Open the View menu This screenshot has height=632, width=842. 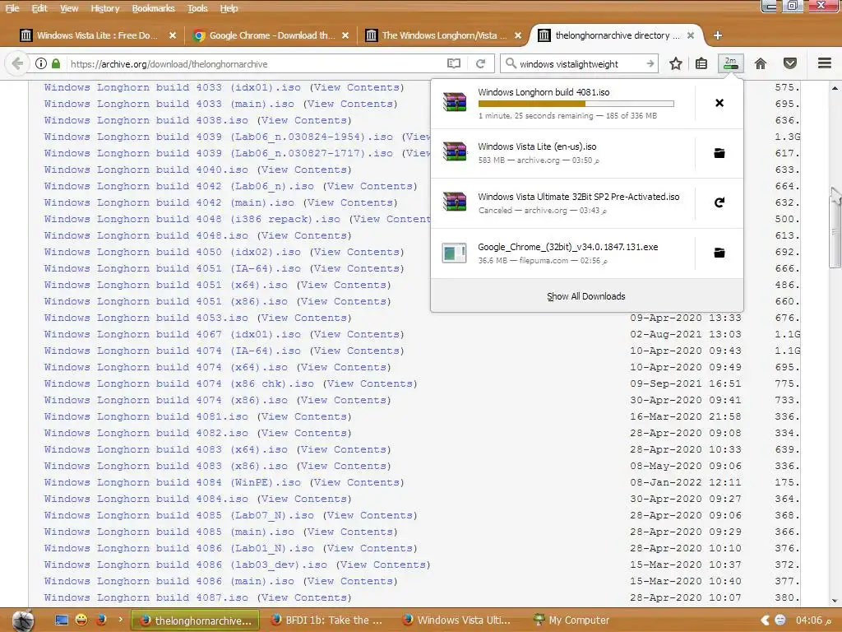(x=69, y=8)
